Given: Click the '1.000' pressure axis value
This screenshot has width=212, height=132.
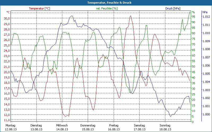Looking at the screenshot, I should [206, 114].
